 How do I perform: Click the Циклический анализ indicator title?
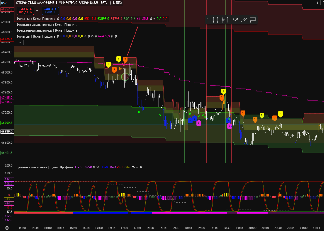click(44, 167)
